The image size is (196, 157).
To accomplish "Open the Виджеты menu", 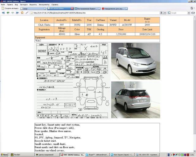I will (33, 5).
